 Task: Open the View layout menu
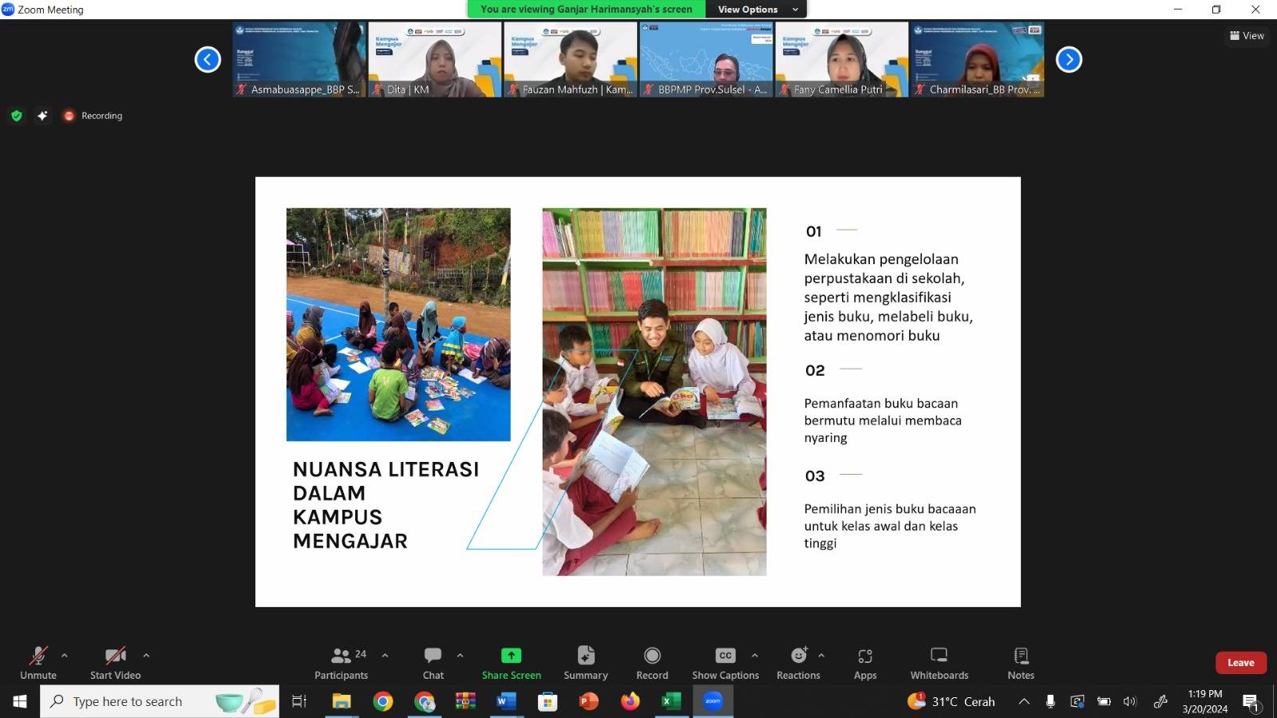(x=1247, y=36)
